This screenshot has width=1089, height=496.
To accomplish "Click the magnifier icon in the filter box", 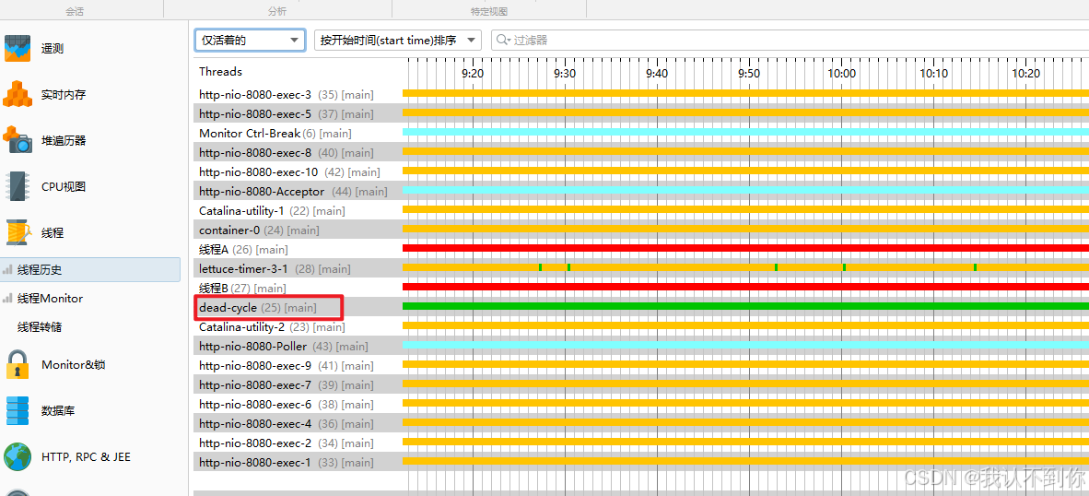I will [x=503, y=41].
